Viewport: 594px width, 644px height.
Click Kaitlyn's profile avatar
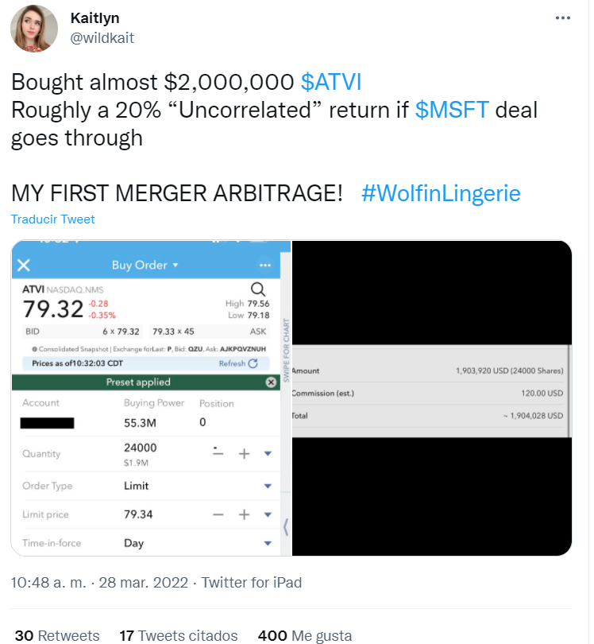33,29
